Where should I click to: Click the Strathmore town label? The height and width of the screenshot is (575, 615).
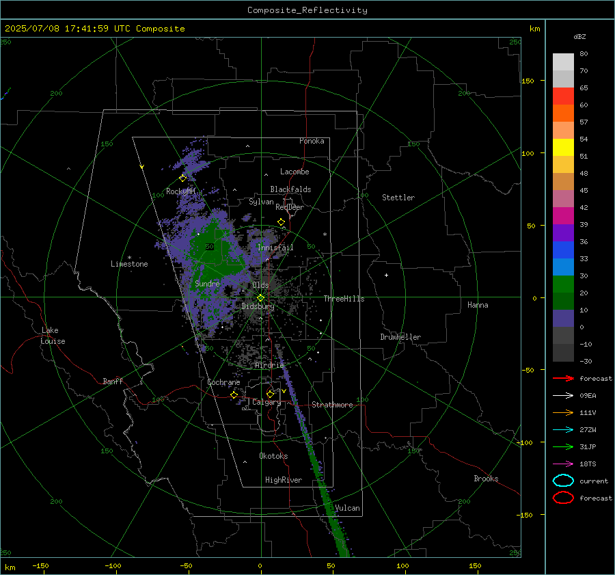click(x=332, y=405)
